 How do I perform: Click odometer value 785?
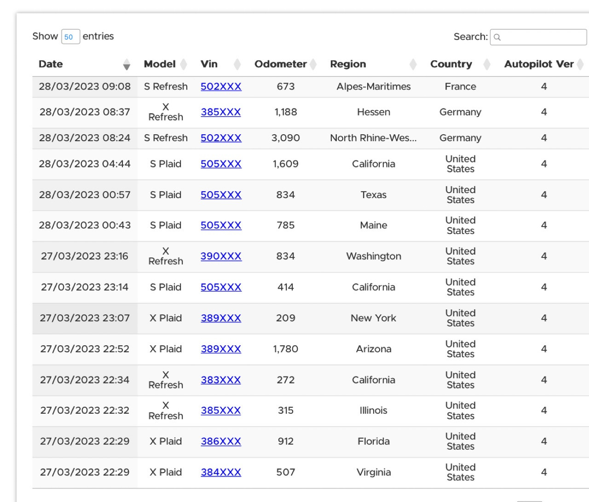[x=286, y=225]
